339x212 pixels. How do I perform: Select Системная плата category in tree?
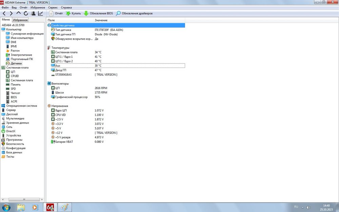[15, 68]
